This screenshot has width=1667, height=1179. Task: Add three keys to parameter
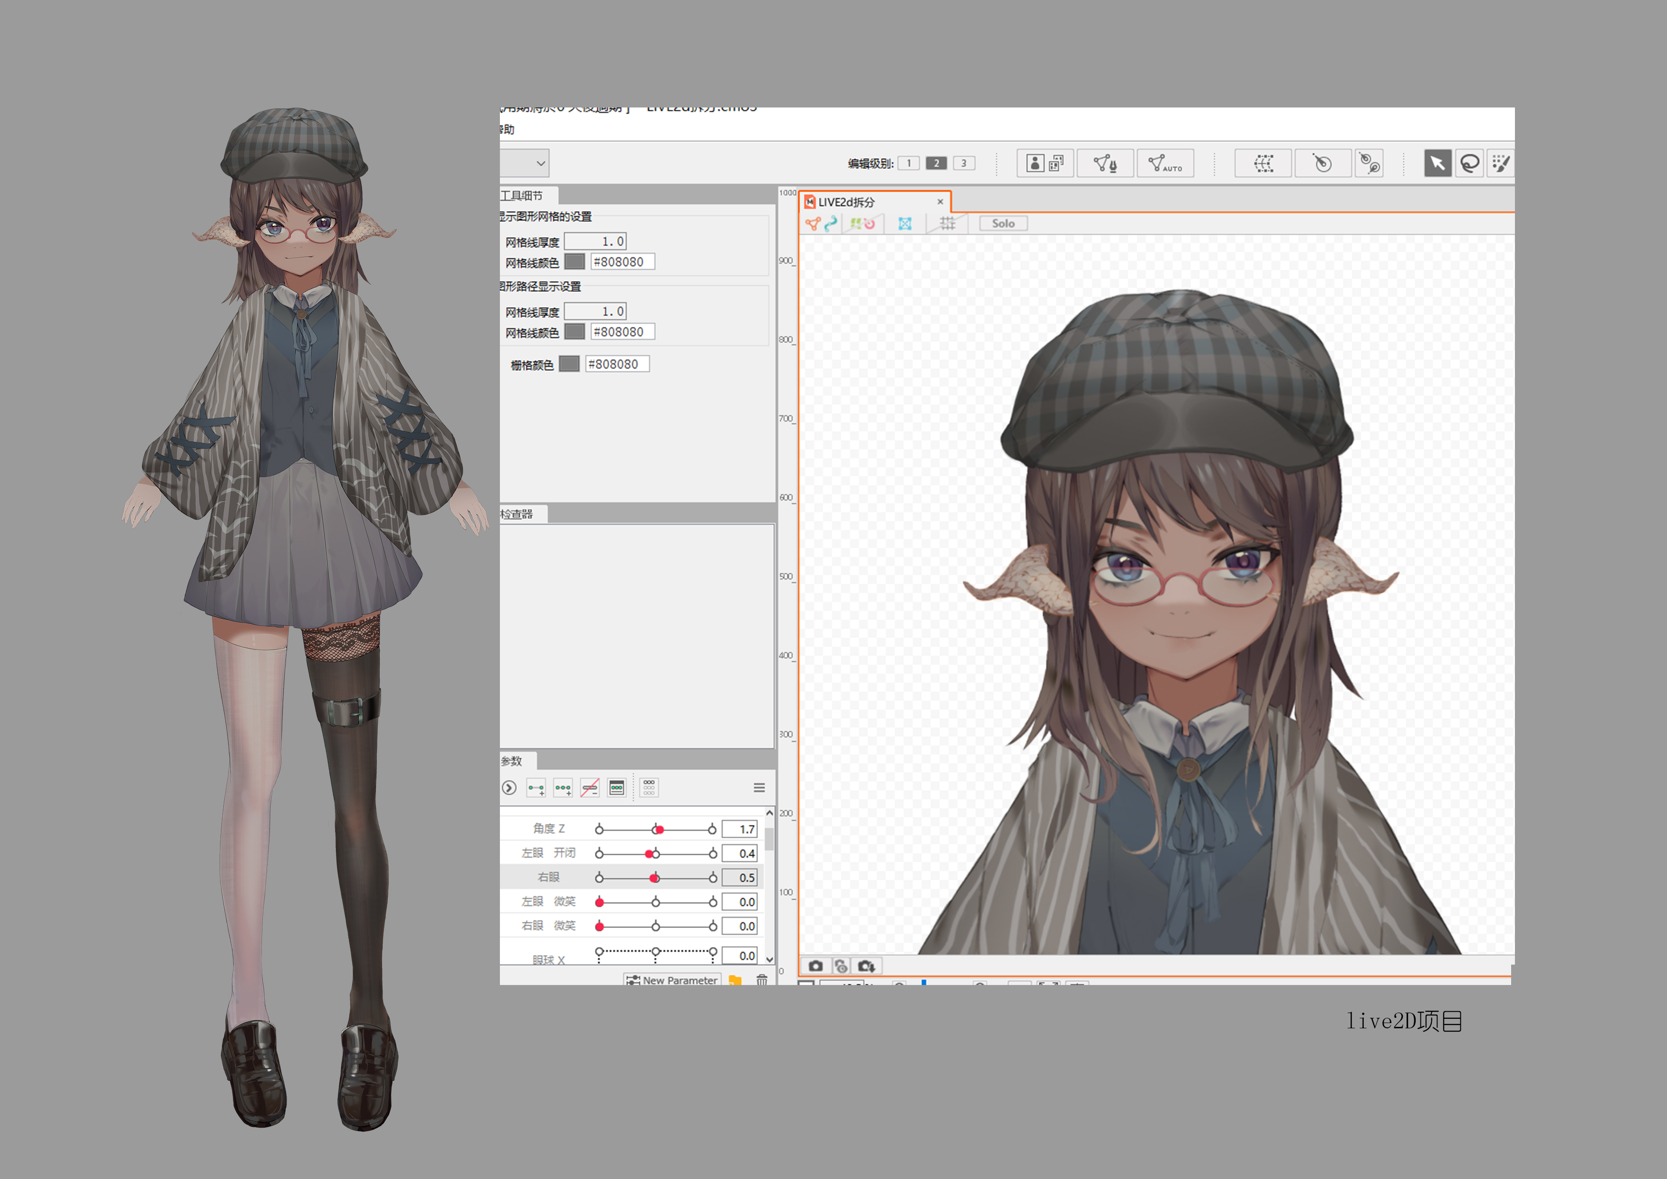[563, 788]
